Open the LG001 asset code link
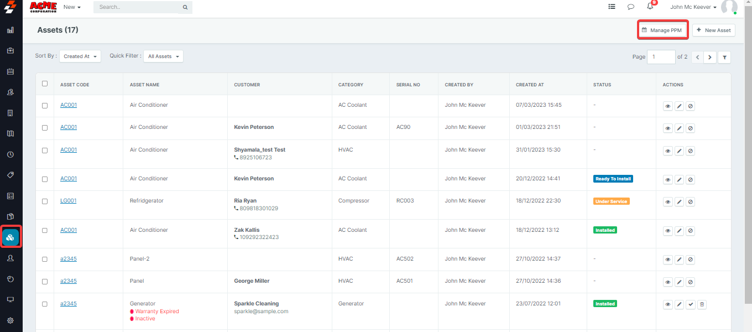 click(x=69, y=201)
